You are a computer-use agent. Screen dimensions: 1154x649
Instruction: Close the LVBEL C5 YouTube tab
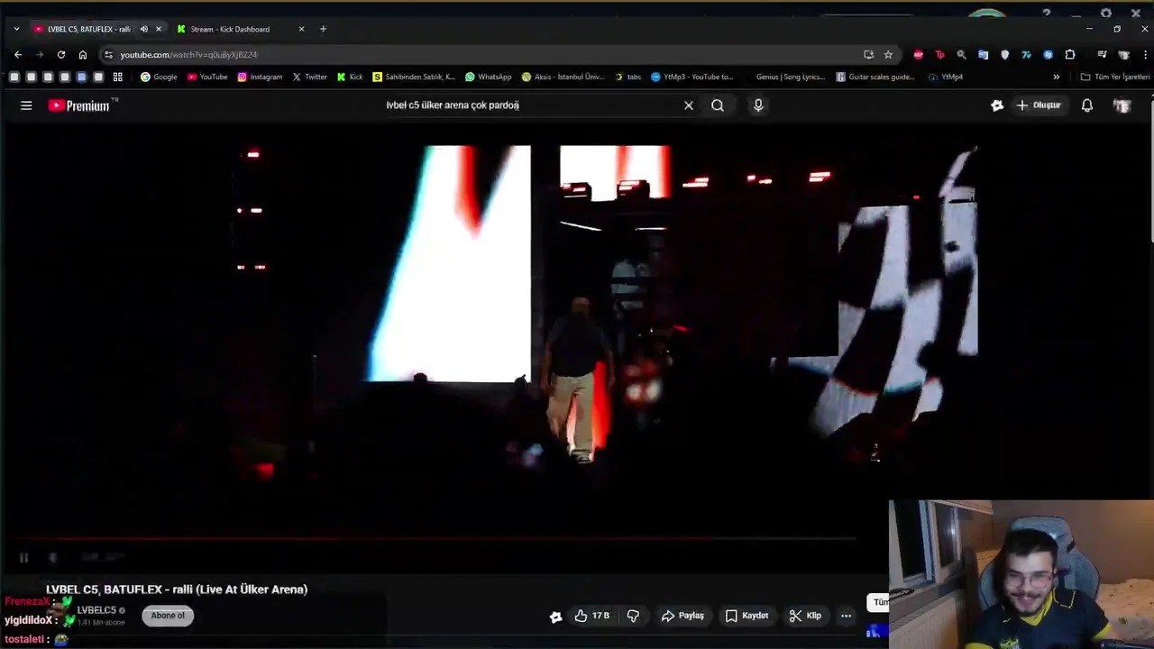tap(159, 29)
